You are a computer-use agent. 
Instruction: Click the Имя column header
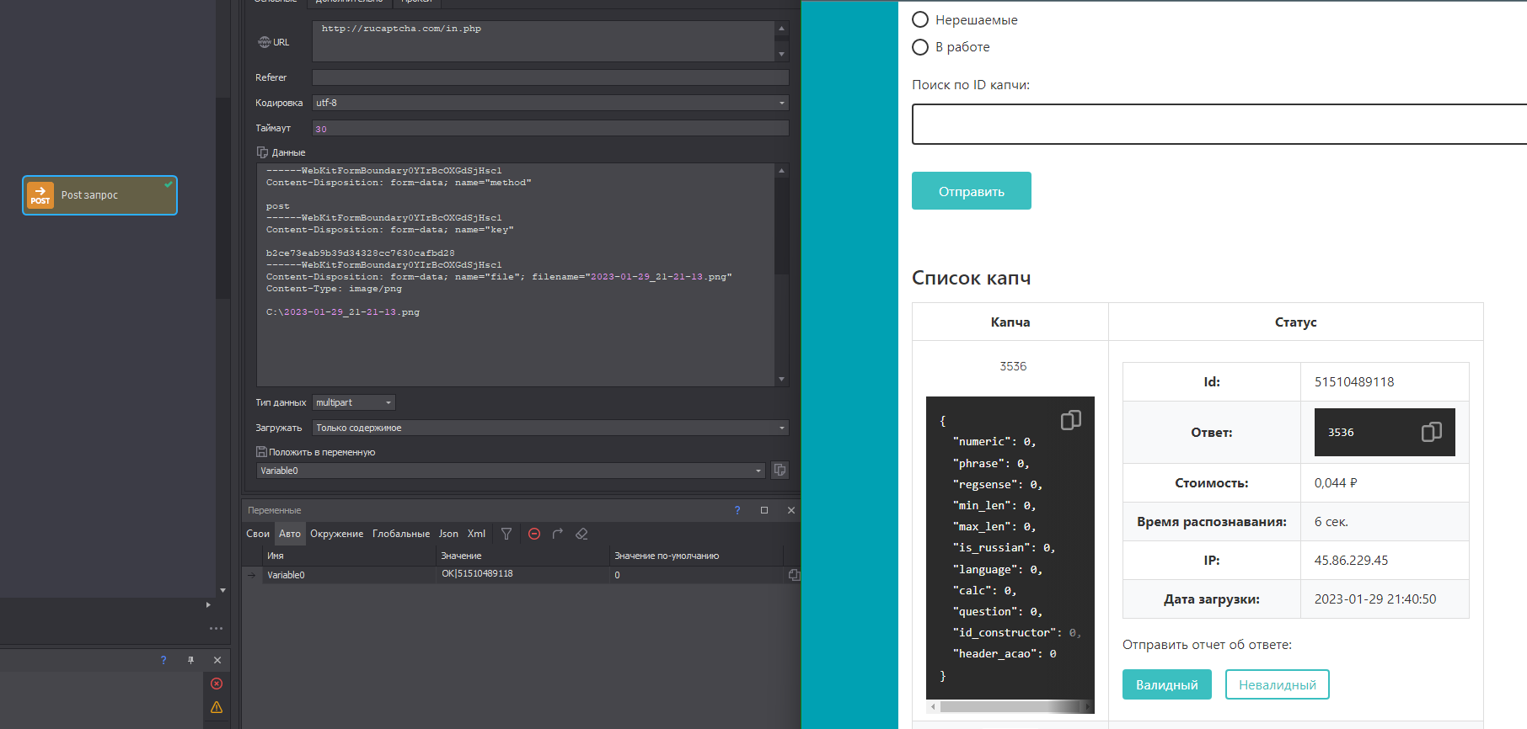pos(349,556)
